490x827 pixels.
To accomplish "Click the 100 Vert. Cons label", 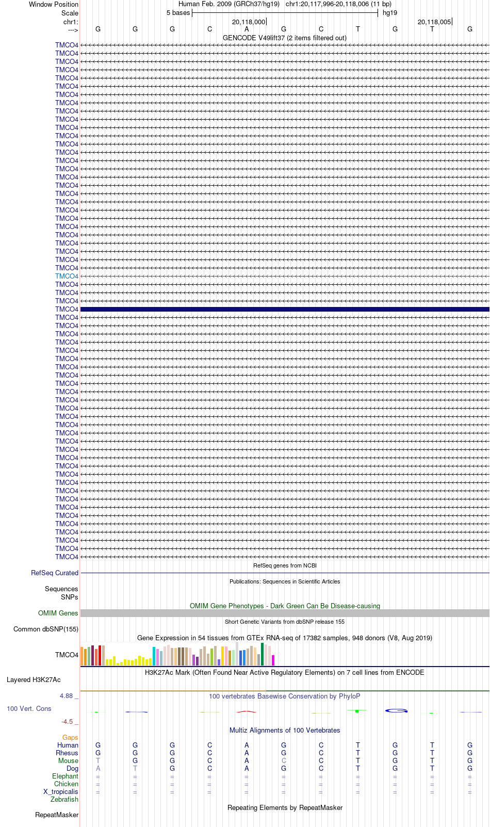I will point(29,708).
